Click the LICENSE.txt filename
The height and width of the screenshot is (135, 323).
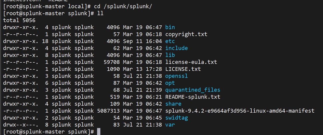click(183, 69)
